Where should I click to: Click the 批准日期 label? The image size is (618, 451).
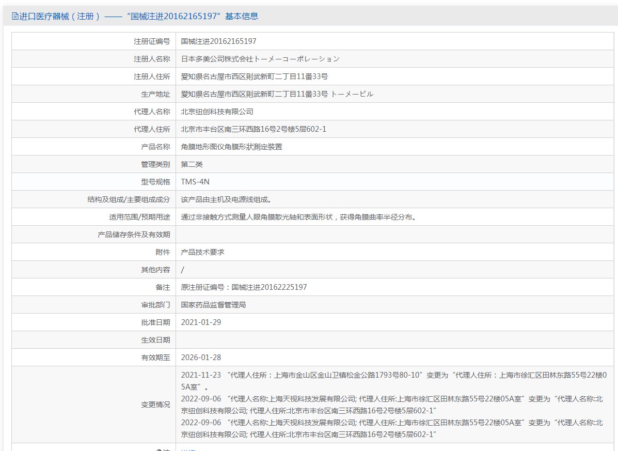coord(155,322)
